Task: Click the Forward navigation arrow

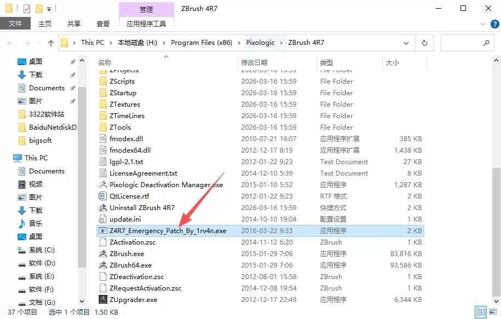Action: [27, 43]
